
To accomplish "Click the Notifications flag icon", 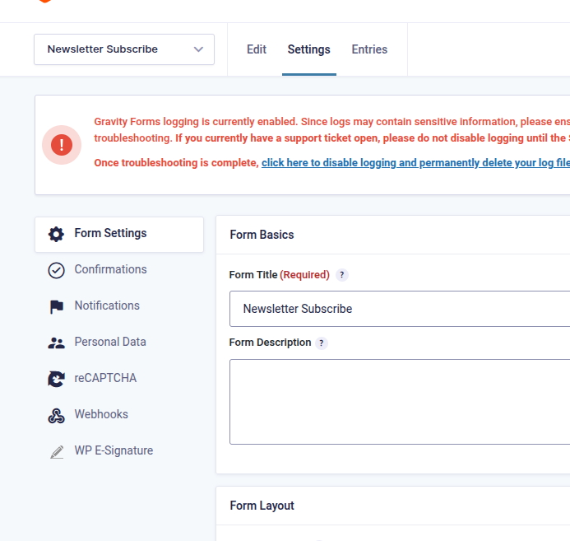I will (56, 306).
